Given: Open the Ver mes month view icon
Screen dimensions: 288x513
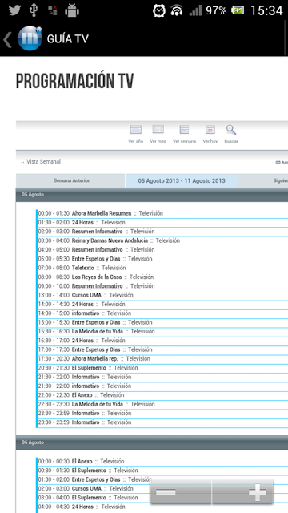Looking at the screenshot, I should (158, 130).
